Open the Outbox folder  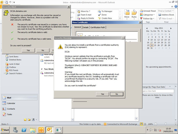[x=11, y=67]
